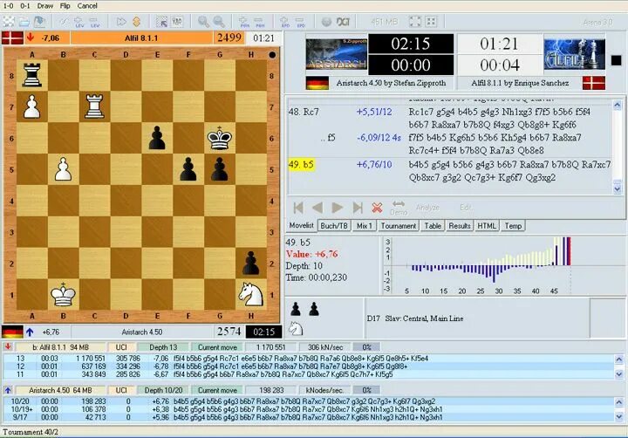Click the Alfil UCI label
The height and width of the screenshot is (438, 628).
click(121, 347)
